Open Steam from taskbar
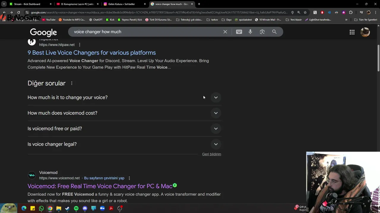Image resolution: width=380 pixels, height=213 pixels. (x=67, y=208)
